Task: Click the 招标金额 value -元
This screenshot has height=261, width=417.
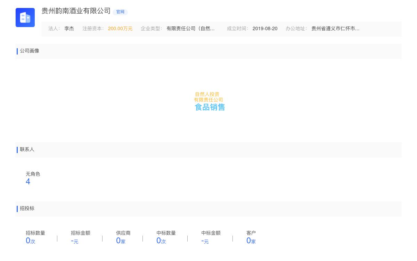Action: point(75,241)
